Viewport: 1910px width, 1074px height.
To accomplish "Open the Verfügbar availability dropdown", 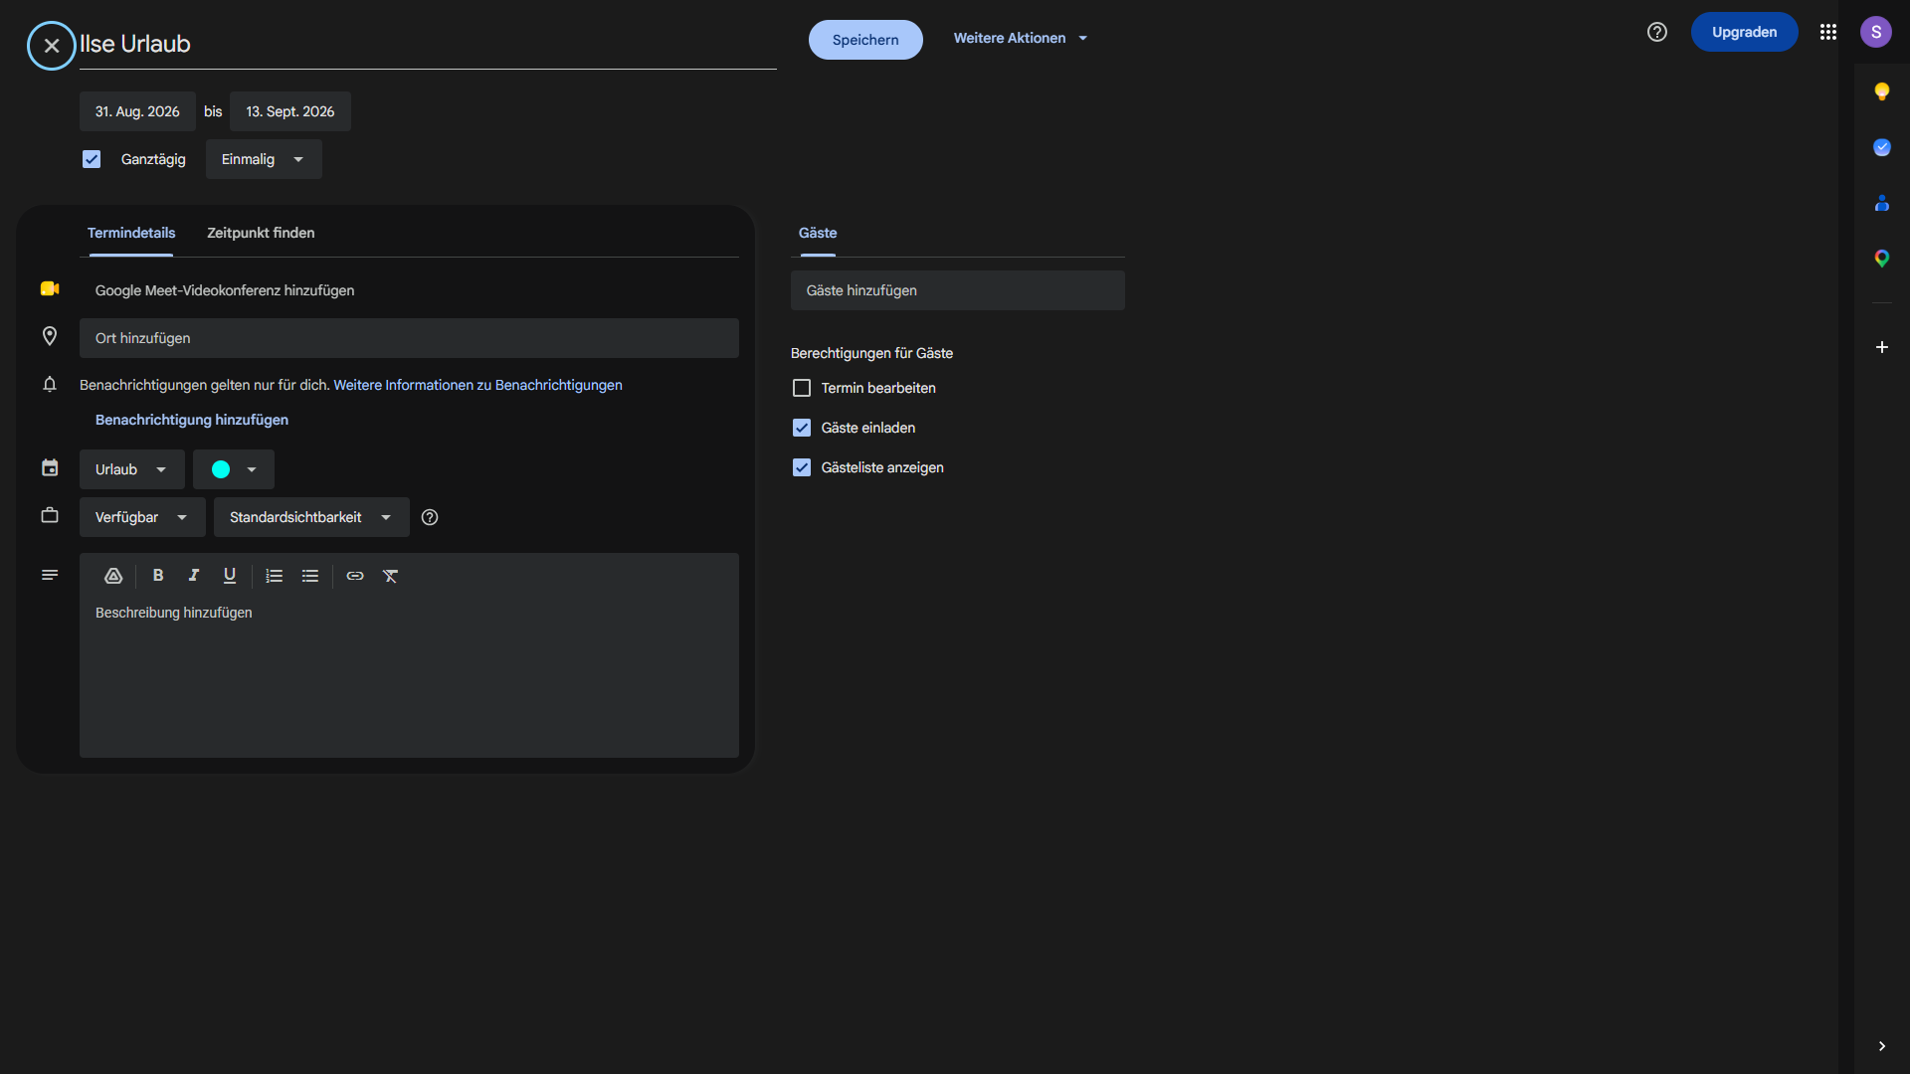I will click(x=142, y=517).
